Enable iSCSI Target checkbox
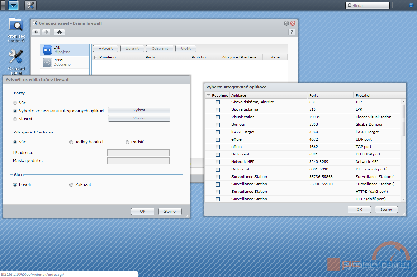The image size is (417, 277). (x=217, y=132)
